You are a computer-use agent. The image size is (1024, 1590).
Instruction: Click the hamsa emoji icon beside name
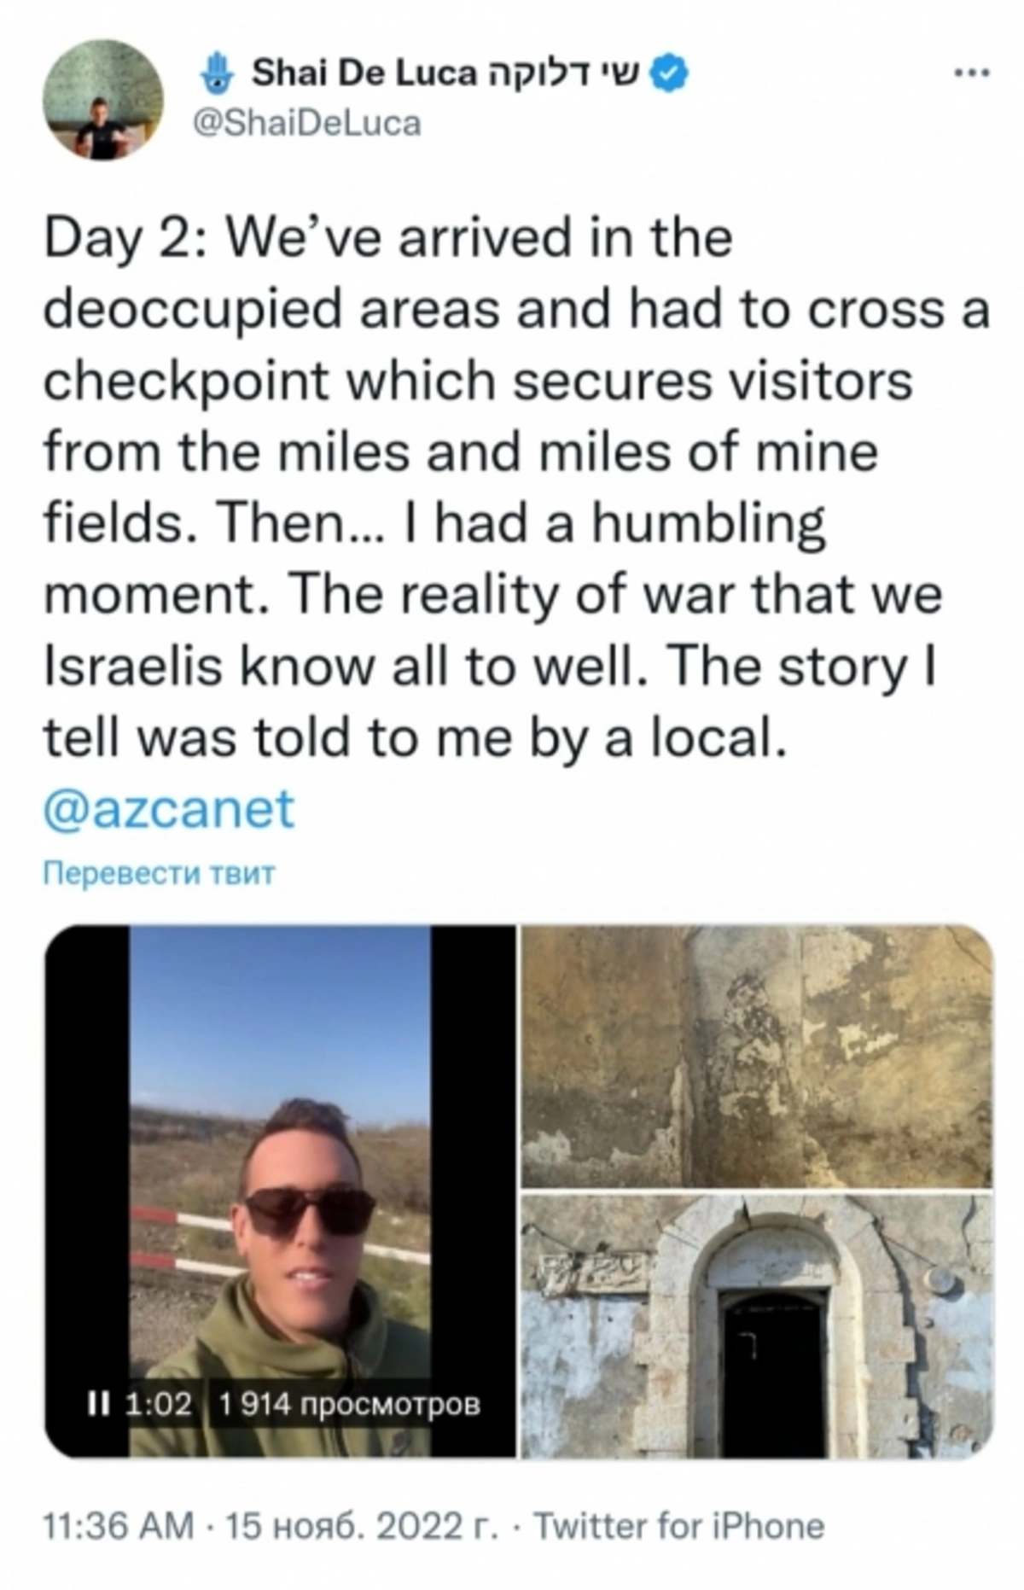tap(216, 75)
